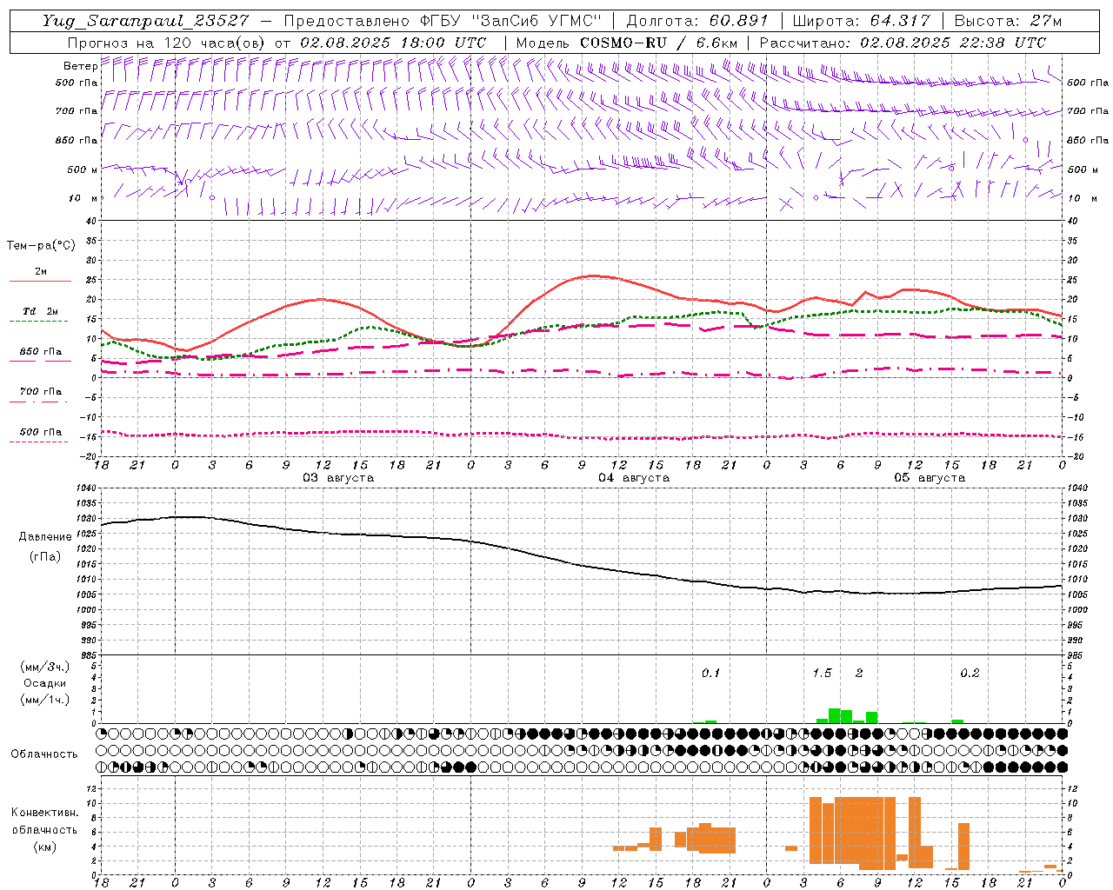The image size is (1113, 890).
Task: Click the "03 августа" date label
Action: 338,478
